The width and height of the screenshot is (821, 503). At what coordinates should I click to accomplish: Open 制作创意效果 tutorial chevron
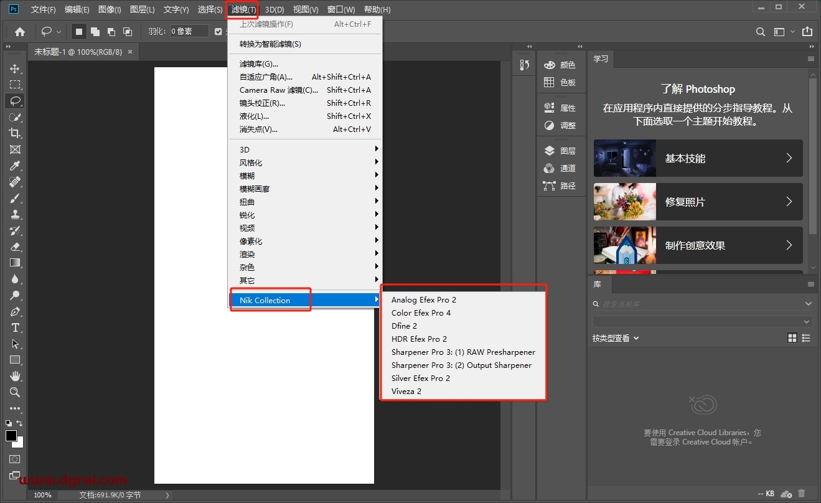tap(789, 245)
